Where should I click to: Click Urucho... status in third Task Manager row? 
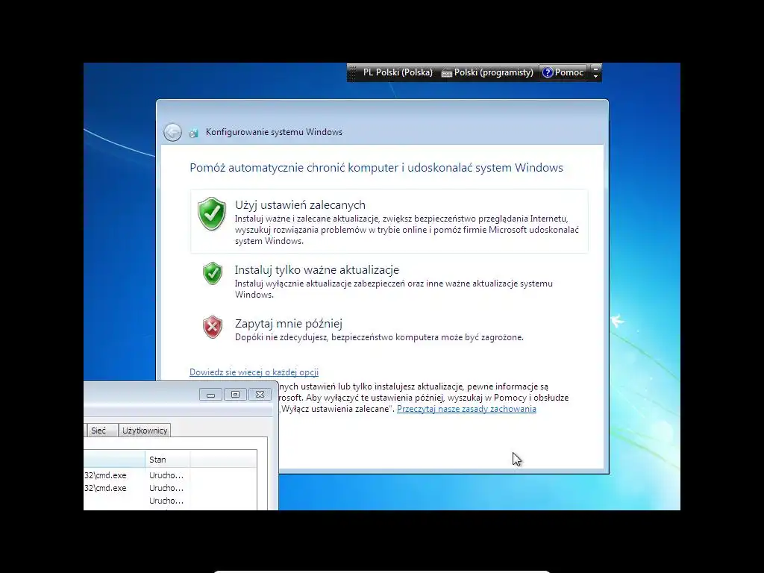click(x=166, y=501)
